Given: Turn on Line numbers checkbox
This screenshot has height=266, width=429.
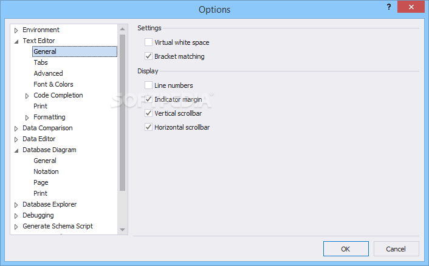Looking at the screenshot, I should [149, 85].
